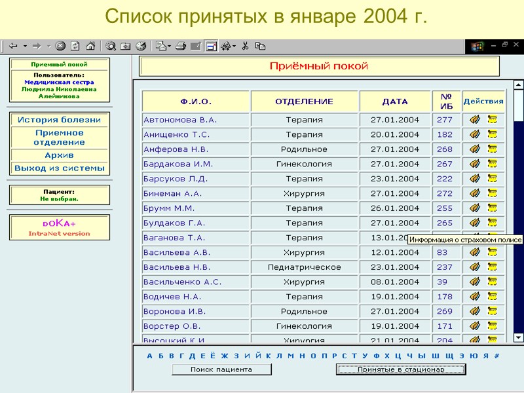Click the Cut scissors icon
Image resolution: width=524 pixels, height=393 pixels.
pos(245,46)
